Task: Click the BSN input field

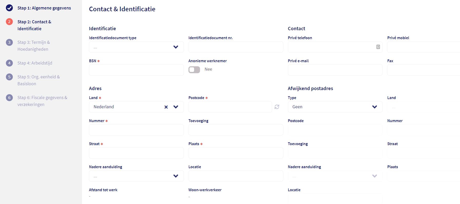Action: point(136,70)
